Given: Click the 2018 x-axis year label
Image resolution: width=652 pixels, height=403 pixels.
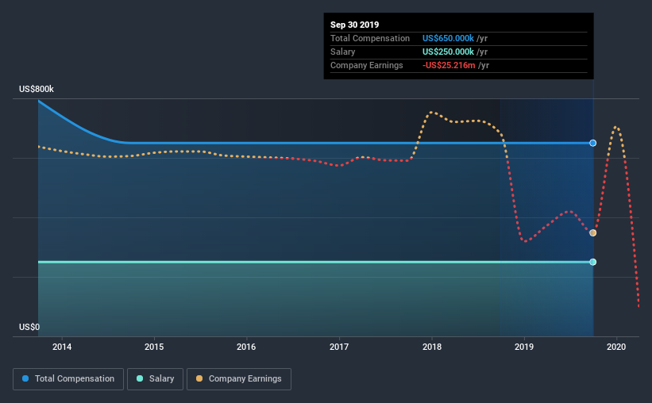Looking at the screenshot, I should pyautogui.click(x=431, y=347).
